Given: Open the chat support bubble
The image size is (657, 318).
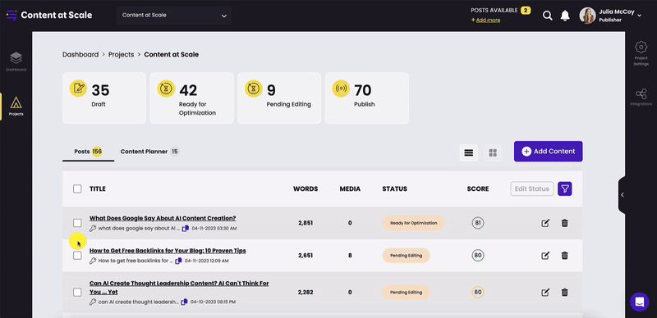Looking at the screenshot, I should (640, 302).
